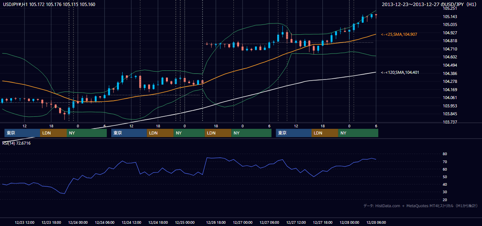Click the 105.251 price axis label

(450, 8)
